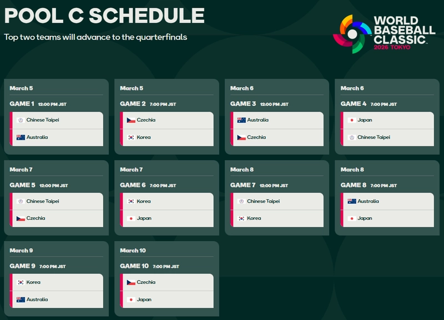The width and height of the screenshot is (444, 320).
Task: Select Korea team row in Game 6
Action: click(x=167, y=201)
